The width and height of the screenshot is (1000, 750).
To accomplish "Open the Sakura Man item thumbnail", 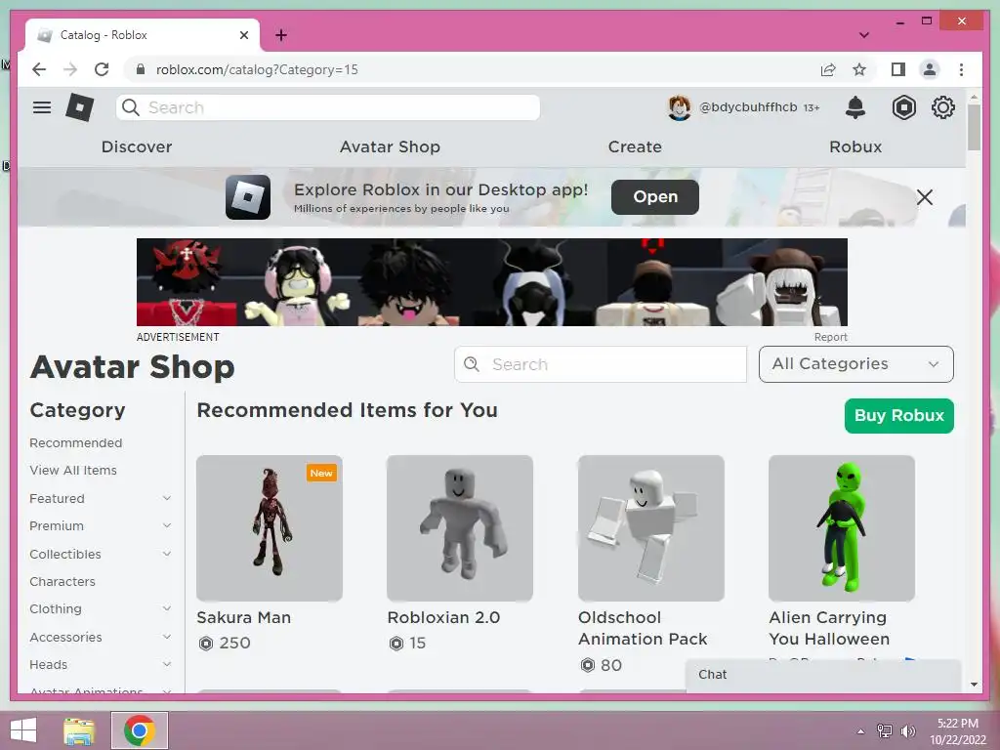I will (270, 528).
